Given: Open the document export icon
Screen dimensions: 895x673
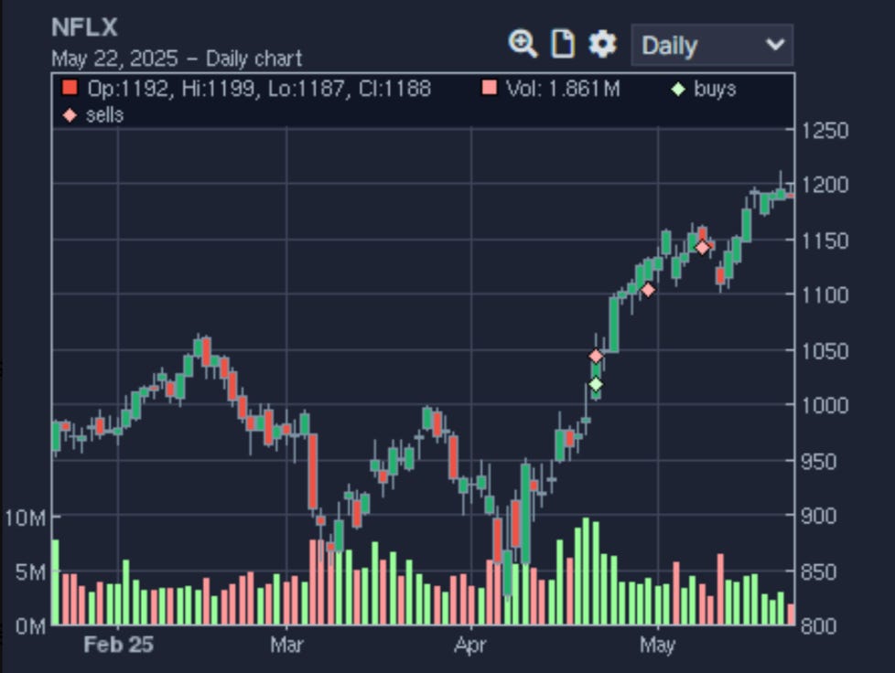Looking at the screenshot, I should pyautogui.click(x=562, y=44).
